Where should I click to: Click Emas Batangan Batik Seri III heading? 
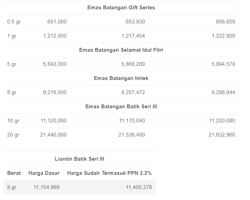(x=121, y=107)
